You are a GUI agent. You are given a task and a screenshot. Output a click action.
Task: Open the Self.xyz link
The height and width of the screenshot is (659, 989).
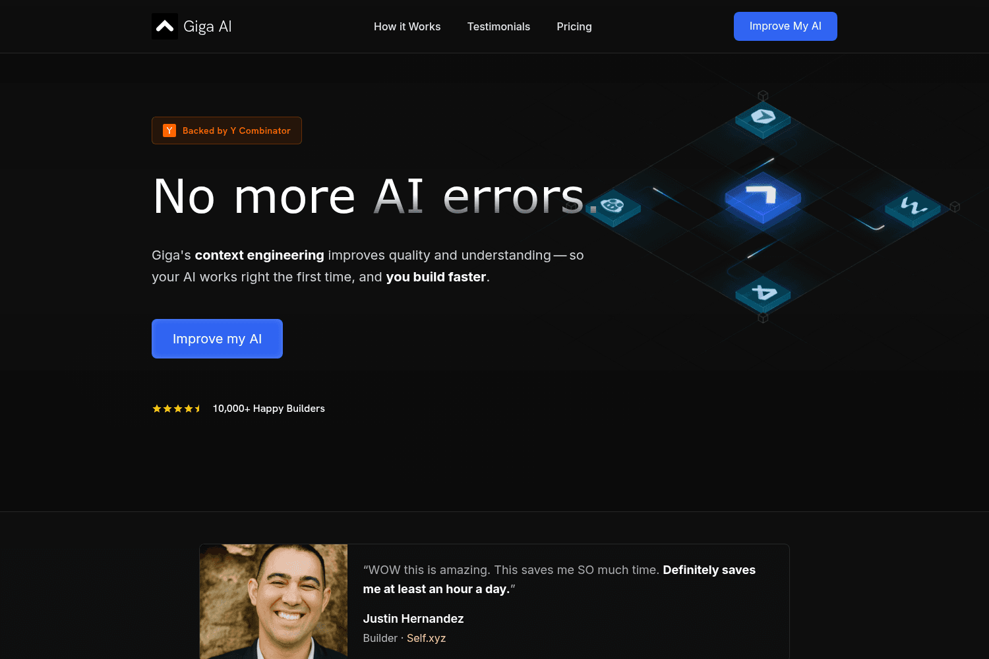(x=426, y=638)
